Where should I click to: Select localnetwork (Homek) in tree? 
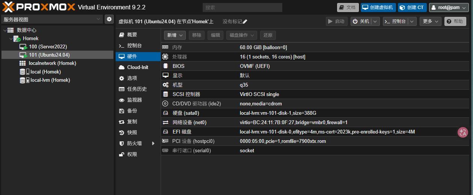point(53,63)
